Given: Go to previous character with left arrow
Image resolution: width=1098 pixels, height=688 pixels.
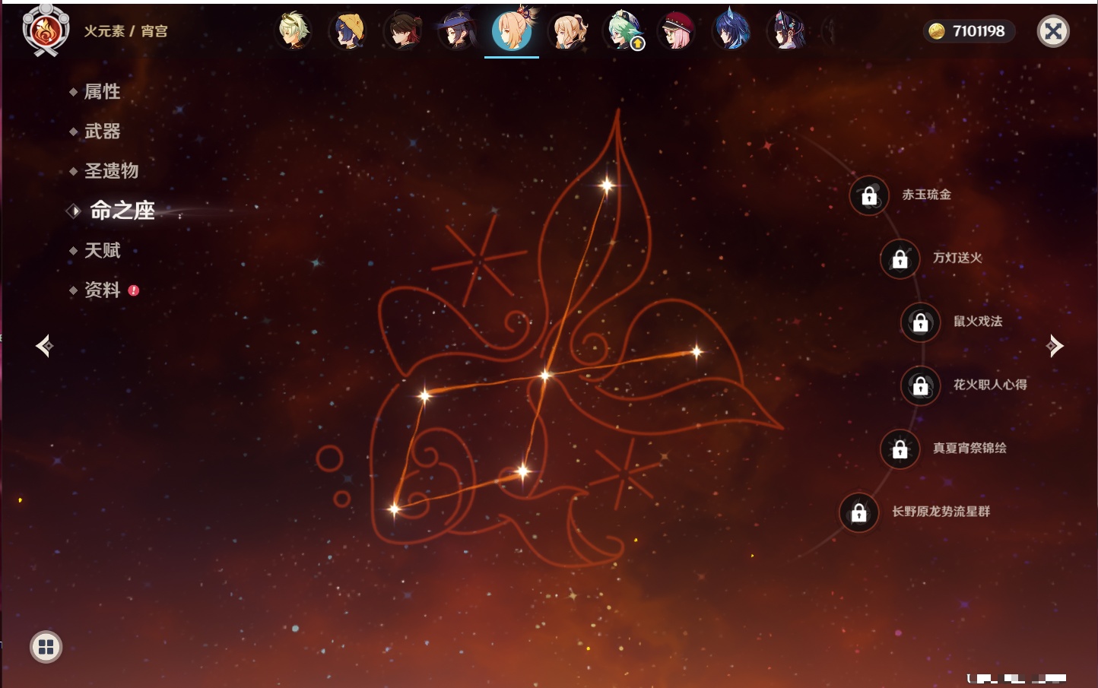Looking at the screenshot, I should 45,346.
